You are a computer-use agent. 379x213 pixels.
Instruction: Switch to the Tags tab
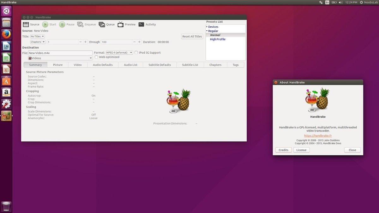[236, 65]
